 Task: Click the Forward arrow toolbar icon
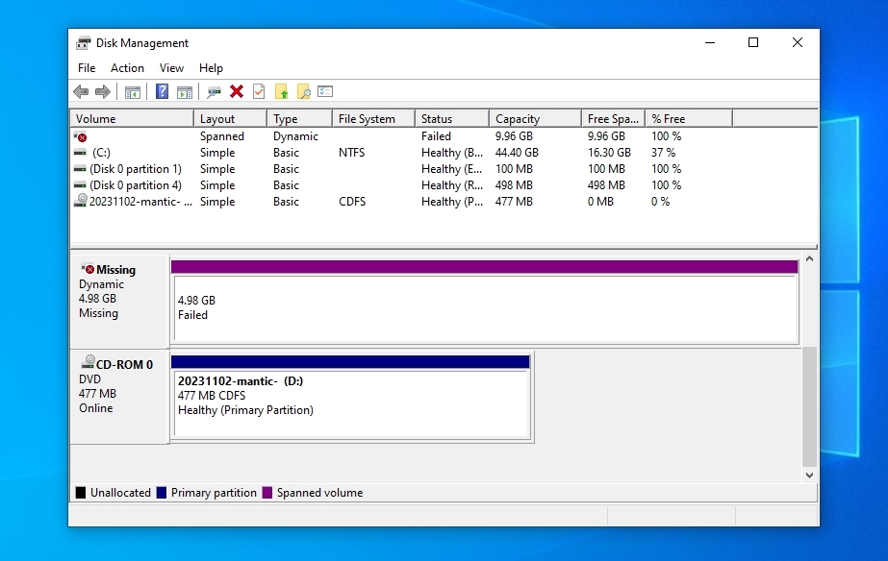click(x=102, y=92)
